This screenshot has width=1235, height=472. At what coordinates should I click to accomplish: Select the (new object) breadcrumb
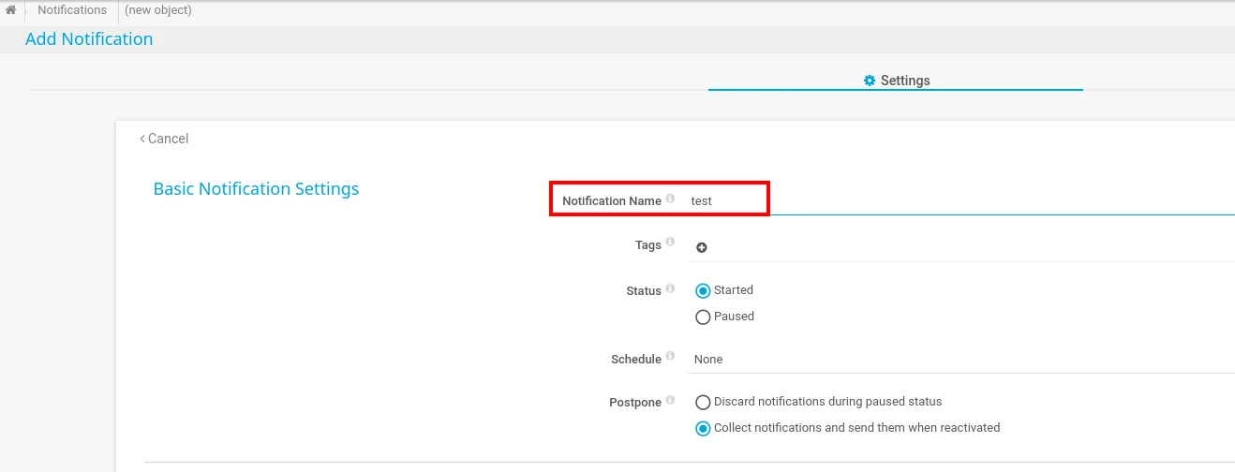click(158, 10)
